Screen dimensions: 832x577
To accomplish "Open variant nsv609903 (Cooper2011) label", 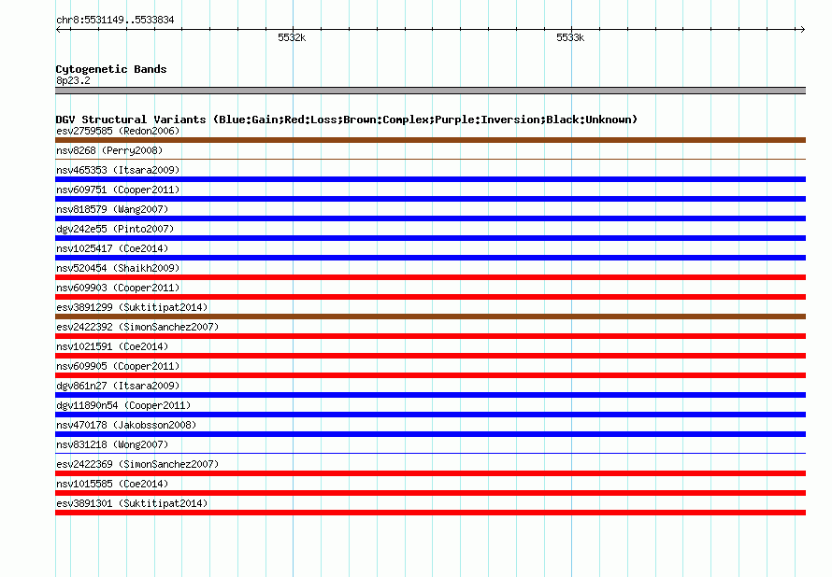I will 118,288.
